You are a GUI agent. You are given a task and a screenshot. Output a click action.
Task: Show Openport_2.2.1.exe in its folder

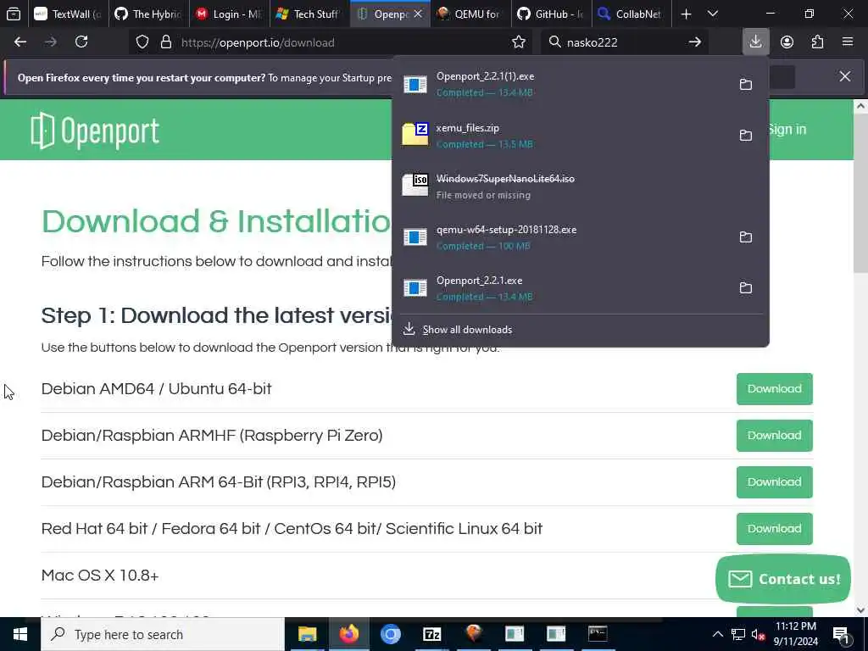click(746, 288)
